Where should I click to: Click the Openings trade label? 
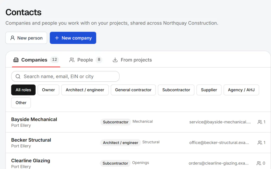141,163
